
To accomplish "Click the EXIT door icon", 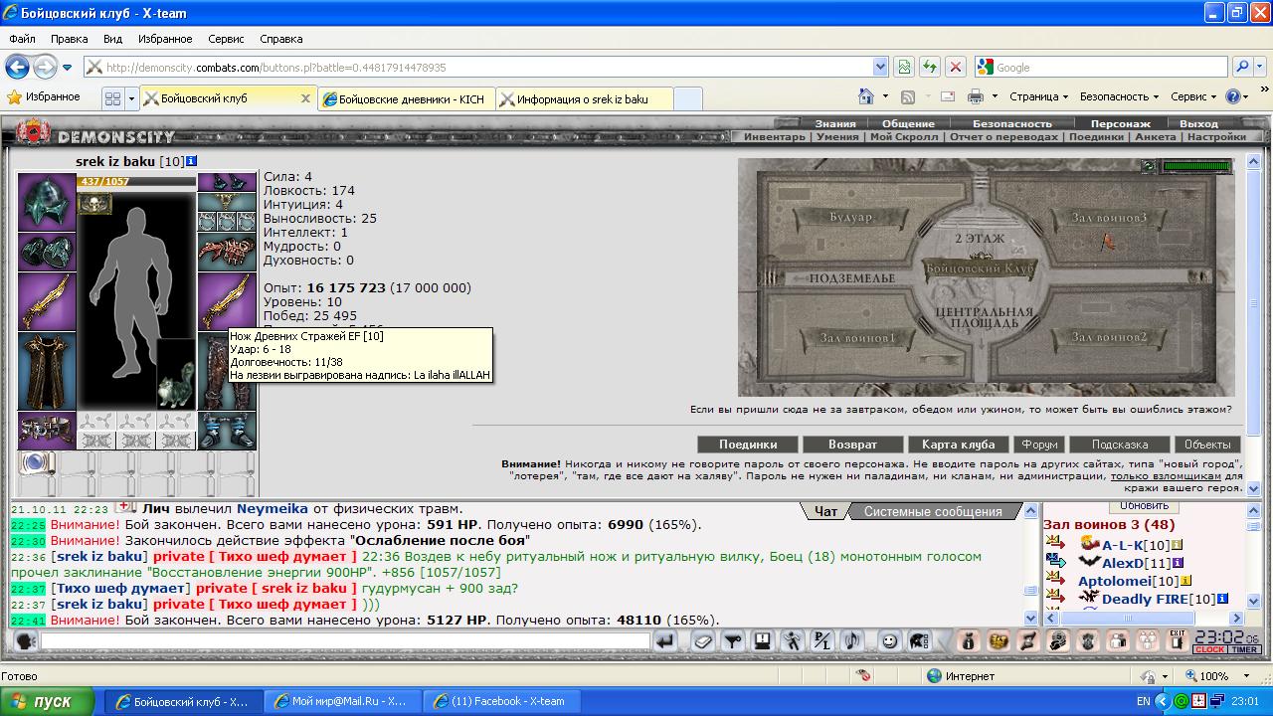I will coord(1177,641).
